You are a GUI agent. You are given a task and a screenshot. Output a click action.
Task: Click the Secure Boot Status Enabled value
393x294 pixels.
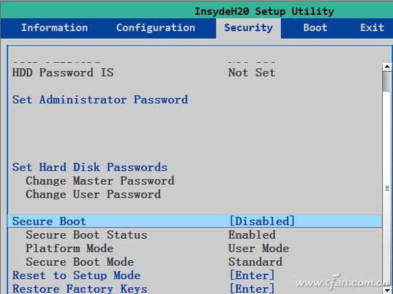pos(252,235)
